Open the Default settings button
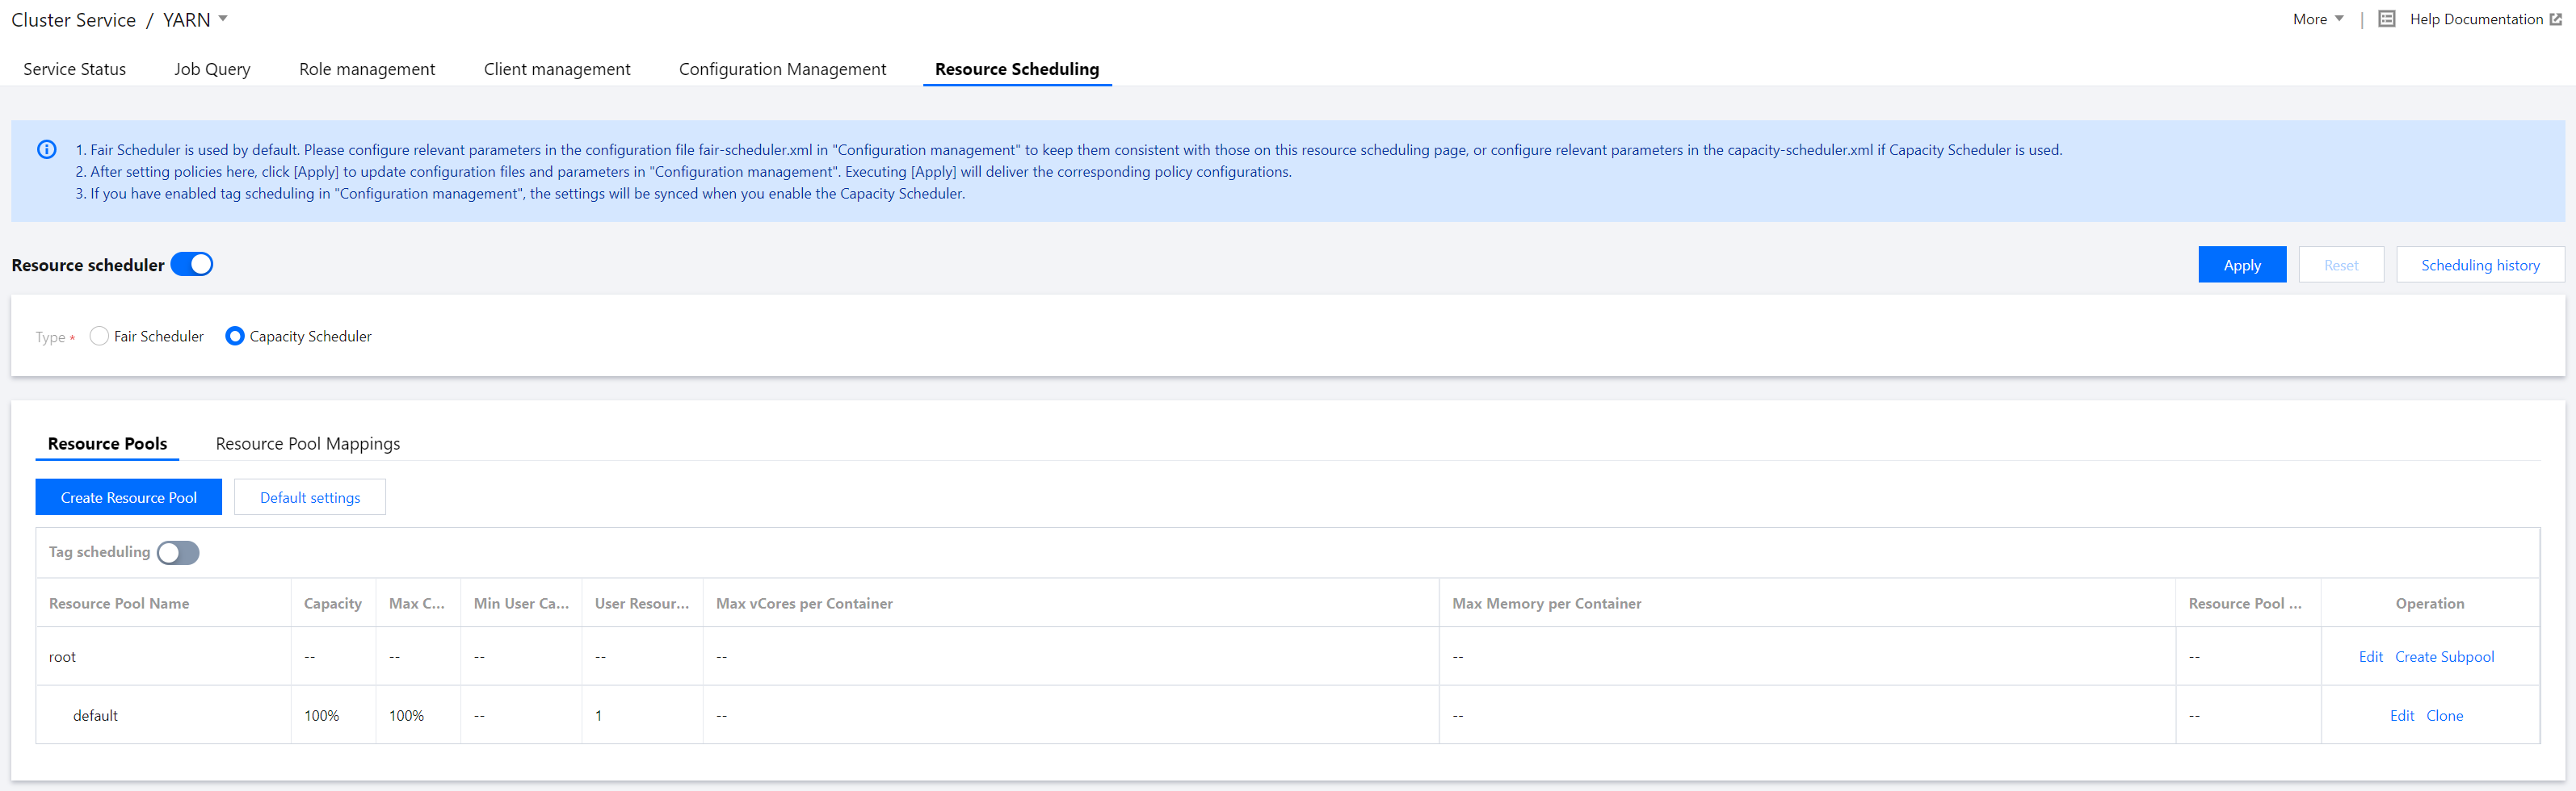Viewport: 2576px width, 791px height. click(310, 497)
